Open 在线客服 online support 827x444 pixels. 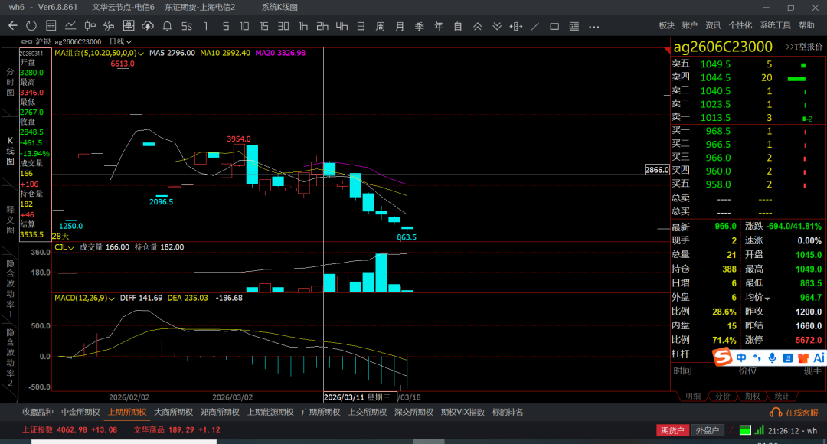[796, 413]
